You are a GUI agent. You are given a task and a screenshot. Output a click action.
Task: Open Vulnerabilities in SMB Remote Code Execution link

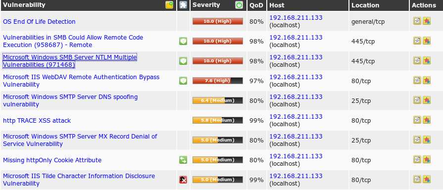73,41
